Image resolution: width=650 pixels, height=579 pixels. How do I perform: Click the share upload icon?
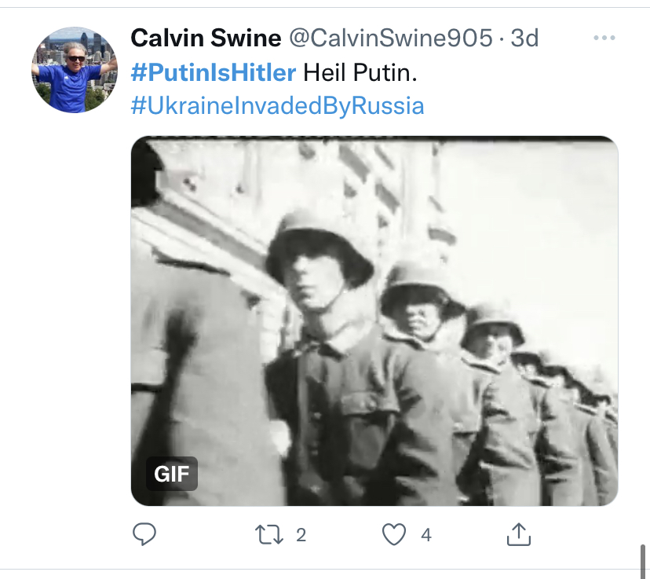point(518,535)
